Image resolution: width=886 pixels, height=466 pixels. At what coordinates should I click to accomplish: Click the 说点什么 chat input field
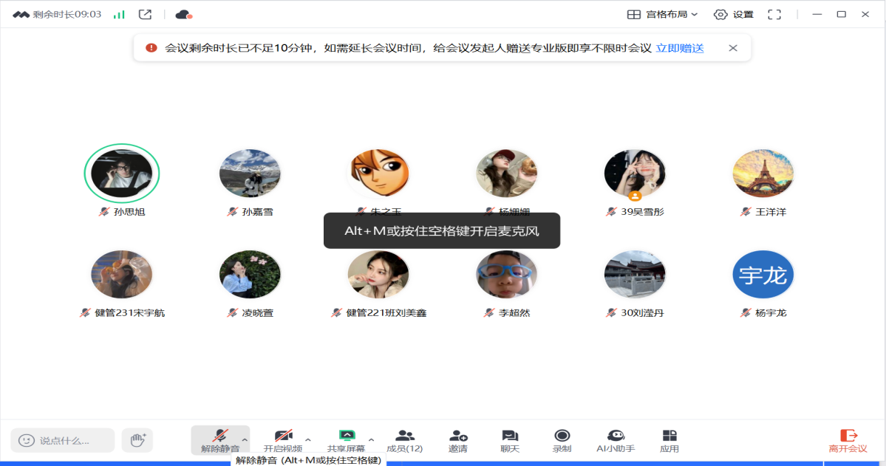(x=64, y=440)
